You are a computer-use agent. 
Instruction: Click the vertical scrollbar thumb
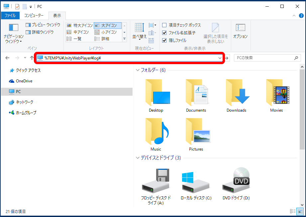(302, 109)
